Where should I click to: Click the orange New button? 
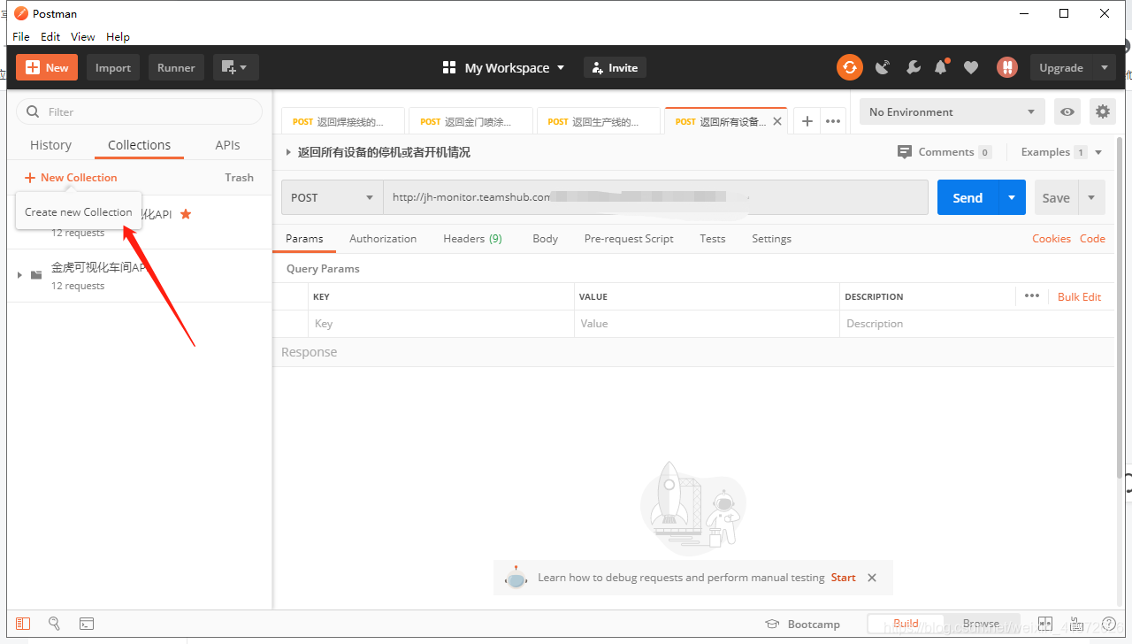click(x=47, y=67)
